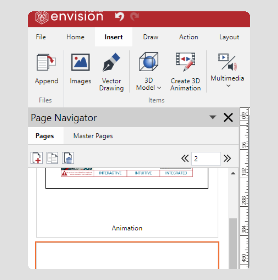This screenshot has width=278, height=280.
Task: Click Create 3D Animation icon
Action: click(185, 62)
